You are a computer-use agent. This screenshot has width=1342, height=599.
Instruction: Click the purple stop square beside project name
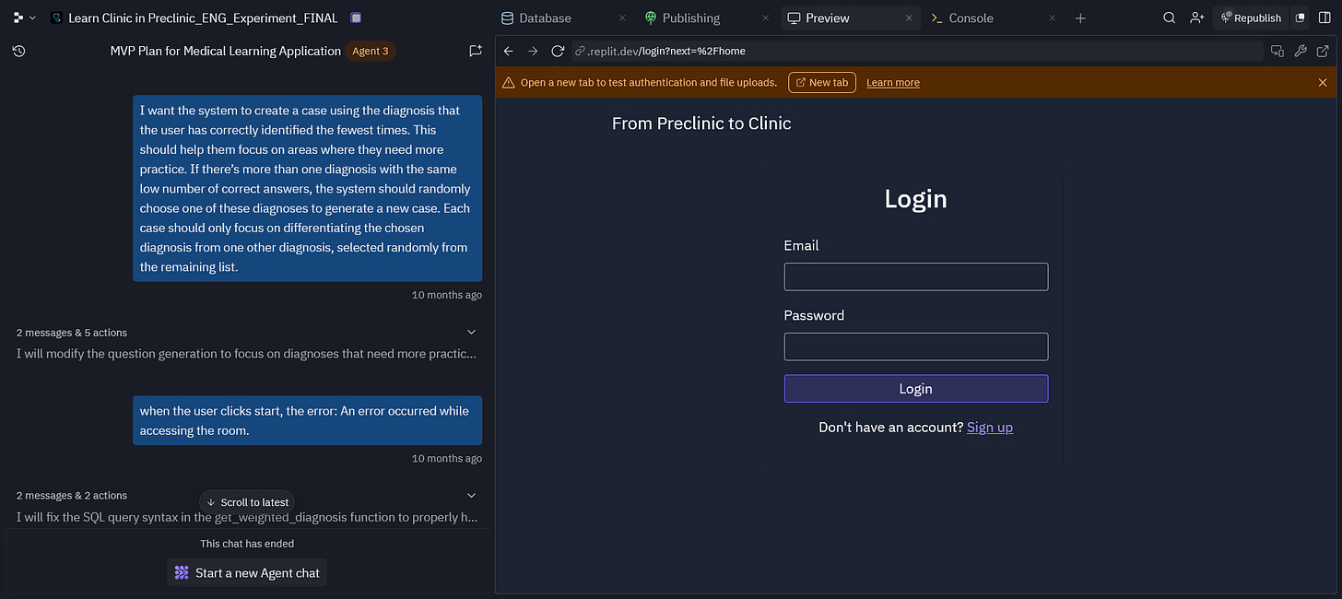click(356, 18)
